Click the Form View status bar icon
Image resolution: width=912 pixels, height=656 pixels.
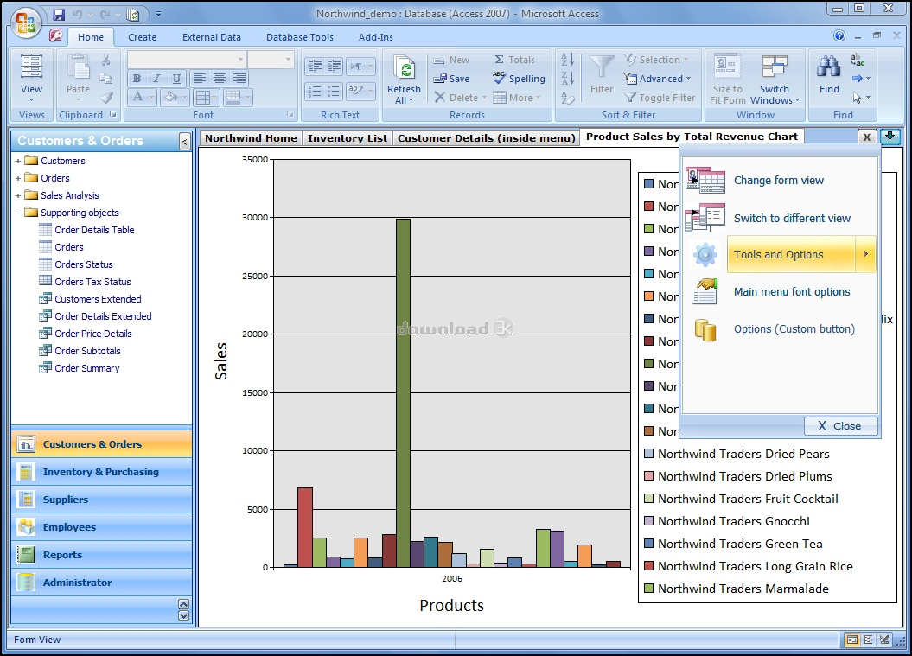point(852,640)
